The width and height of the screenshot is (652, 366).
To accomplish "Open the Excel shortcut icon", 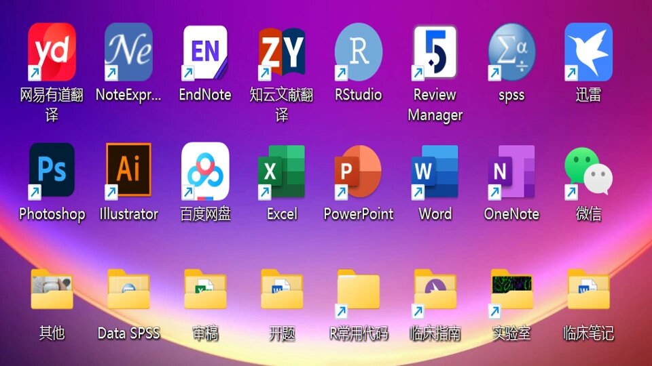I will 281,171.
